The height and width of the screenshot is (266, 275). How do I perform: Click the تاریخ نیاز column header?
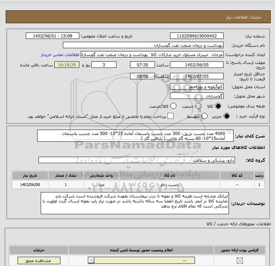point(30,175)
